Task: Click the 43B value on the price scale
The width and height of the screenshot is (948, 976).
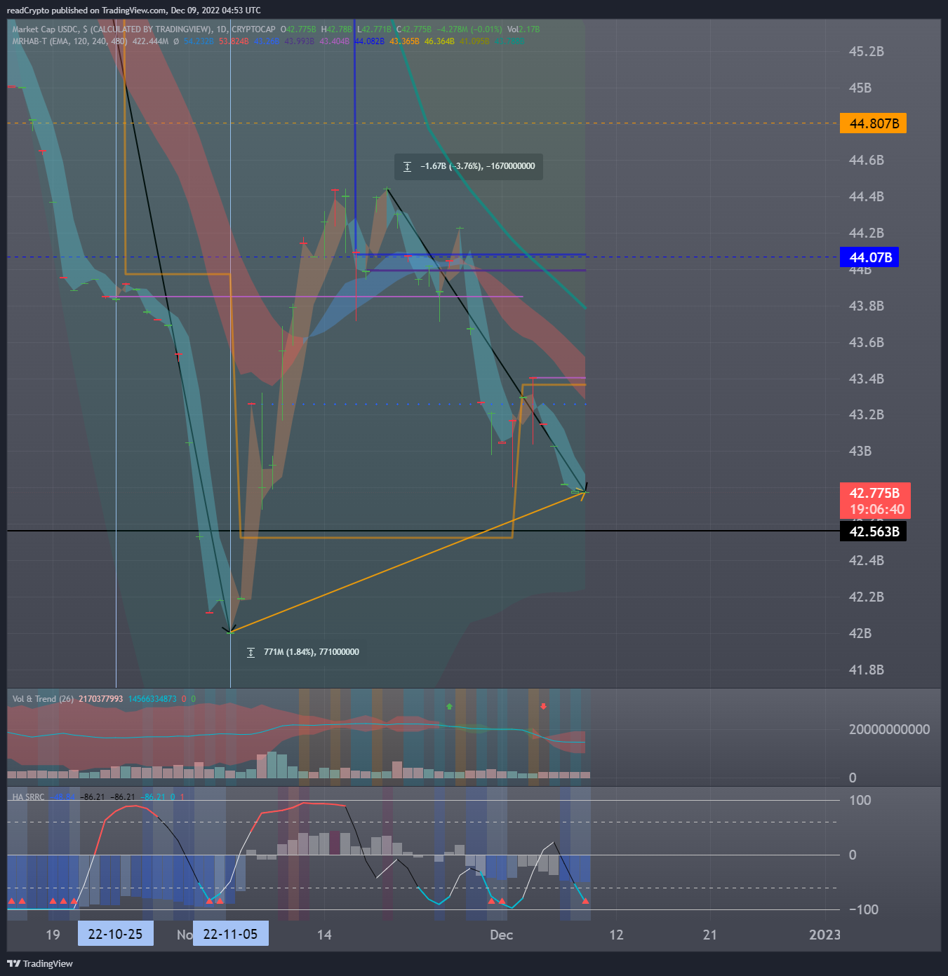Action: 860,451
